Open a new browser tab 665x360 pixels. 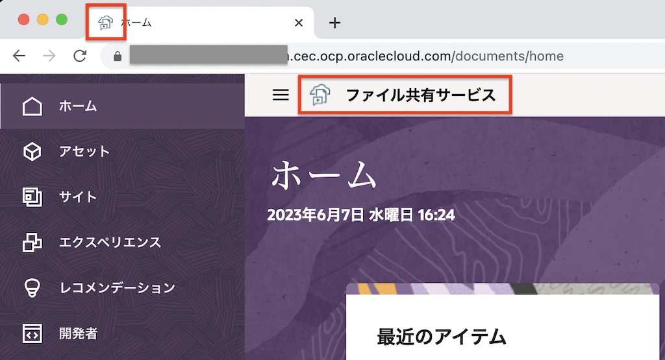[334, 23]
